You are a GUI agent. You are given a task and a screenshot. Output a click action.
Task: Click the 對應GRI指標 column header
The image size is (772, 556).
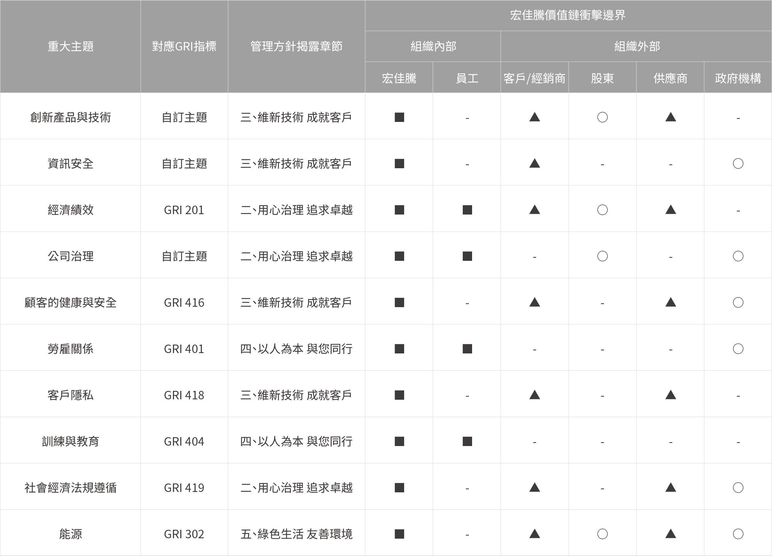pyautogui.click(x=184, y=46)
